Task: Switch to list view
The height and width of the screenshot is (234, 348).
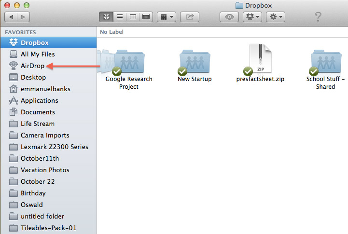Action: [119, 17]
